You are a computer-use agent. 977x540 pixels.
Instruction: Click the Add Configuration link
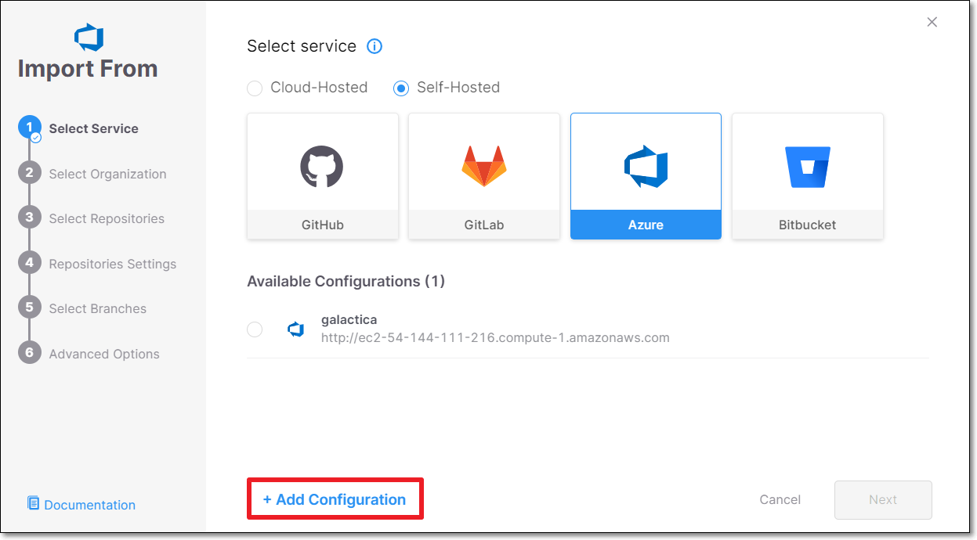point(335,499)
